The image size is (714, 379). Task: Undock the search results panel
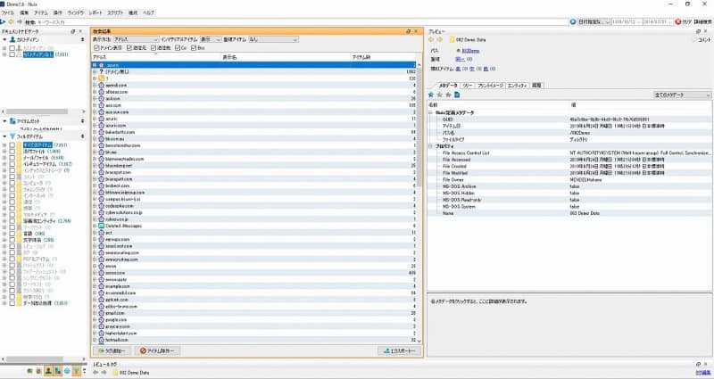pyautogui.click(x=409, y=31)
